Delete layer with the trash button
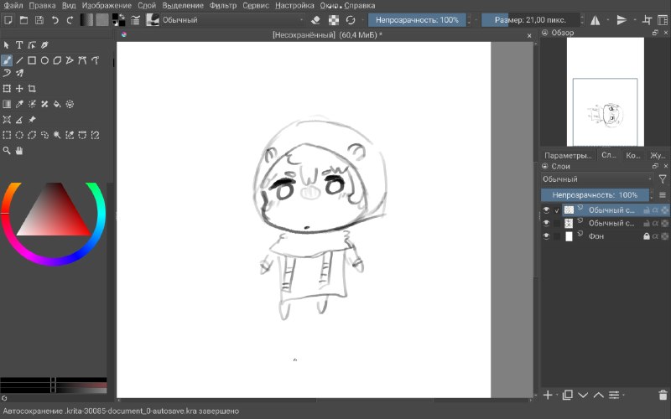 click(x=663, y=395)
